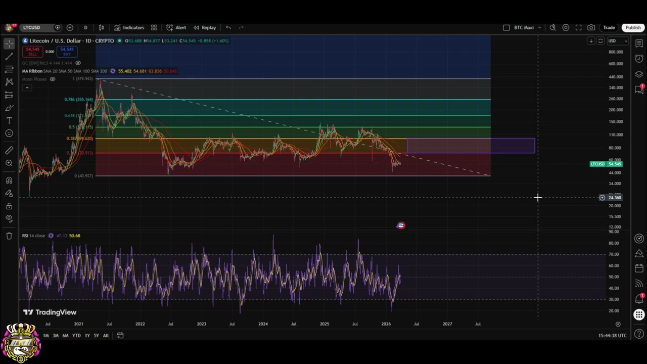Open the USD currency dropdown
The height and width of the screenshot is (364, 647).
tap(617, 40)
